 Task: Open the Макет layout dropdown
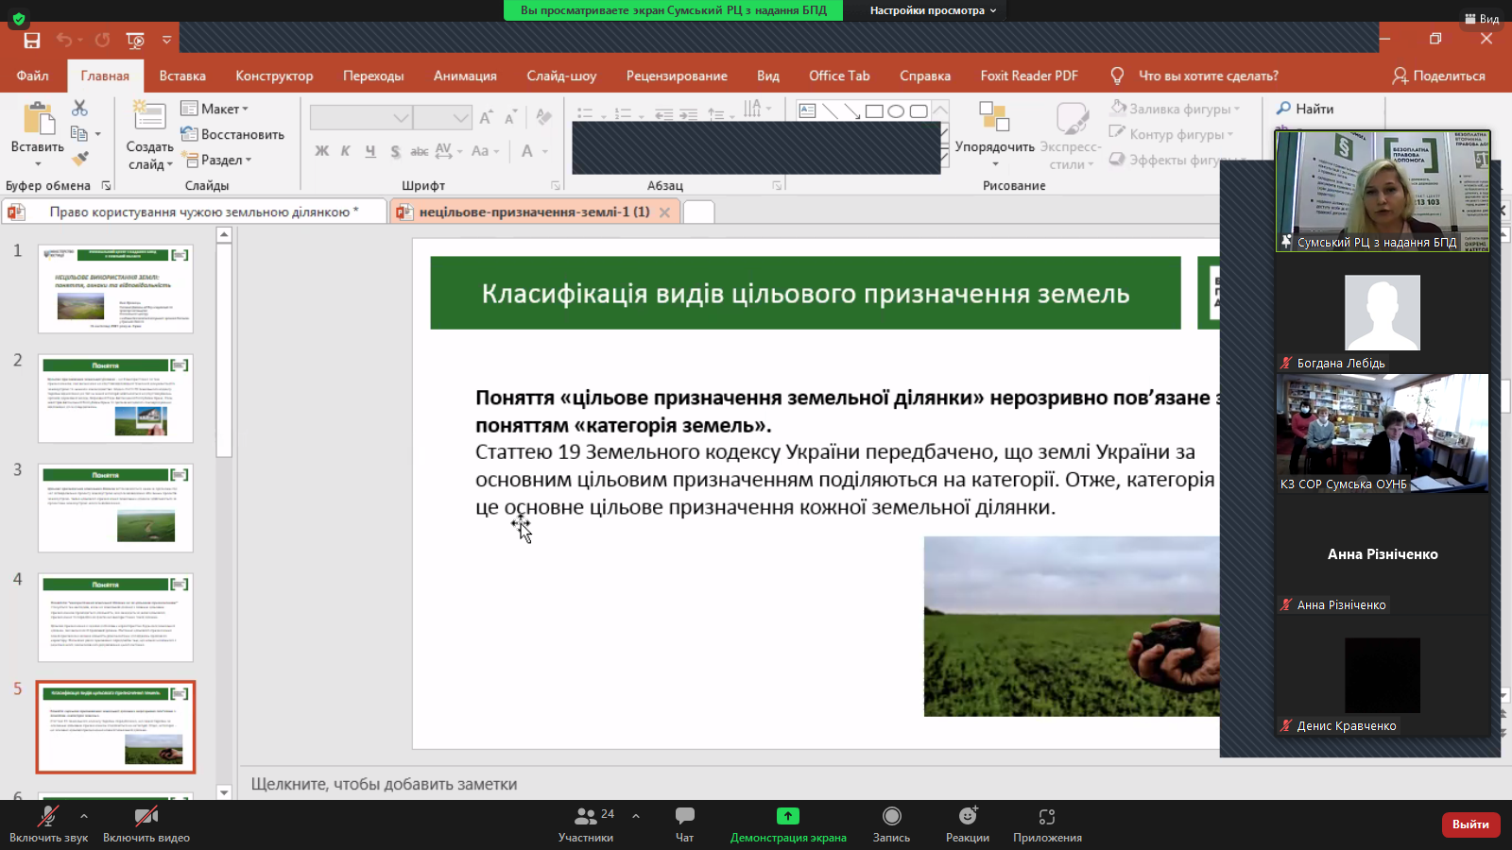(215, 109)
